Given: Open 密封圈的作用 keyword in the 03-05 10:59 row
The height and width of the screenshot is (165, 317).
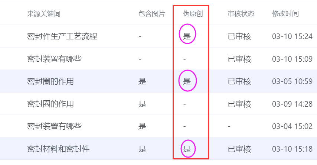Looking at the screenshot, I should point(50,81).
